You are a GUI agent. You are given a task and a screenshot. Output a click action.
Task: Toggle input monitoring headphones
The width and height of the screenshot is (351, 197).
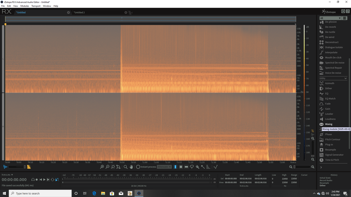pyautogui.click(x=33, y=179)
